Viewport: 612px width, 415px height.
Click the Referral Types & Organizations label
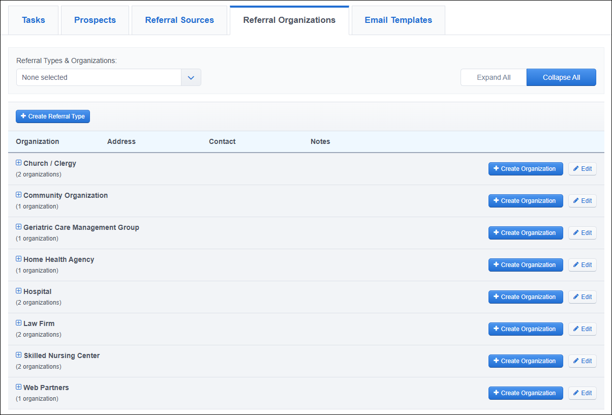pos(67,61)
